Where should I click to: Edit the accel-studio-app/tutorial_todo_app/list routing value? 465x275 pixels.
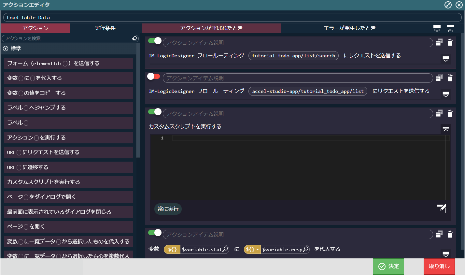tap(308, 91)
